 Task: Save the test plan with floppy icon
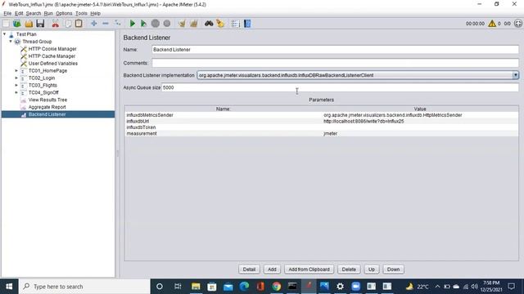click(40, 24)
